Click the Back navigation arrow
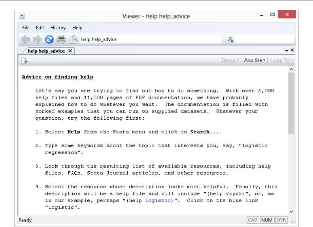The image size is (313, 227). pos(25,39)
